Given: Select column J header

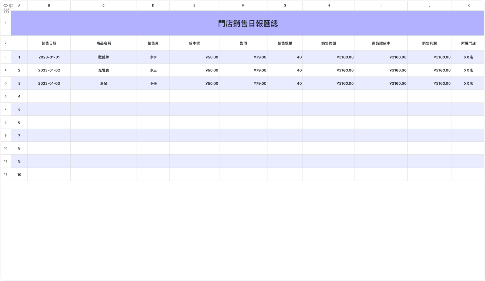Looking at the screenshot, I should click(429, 6).
